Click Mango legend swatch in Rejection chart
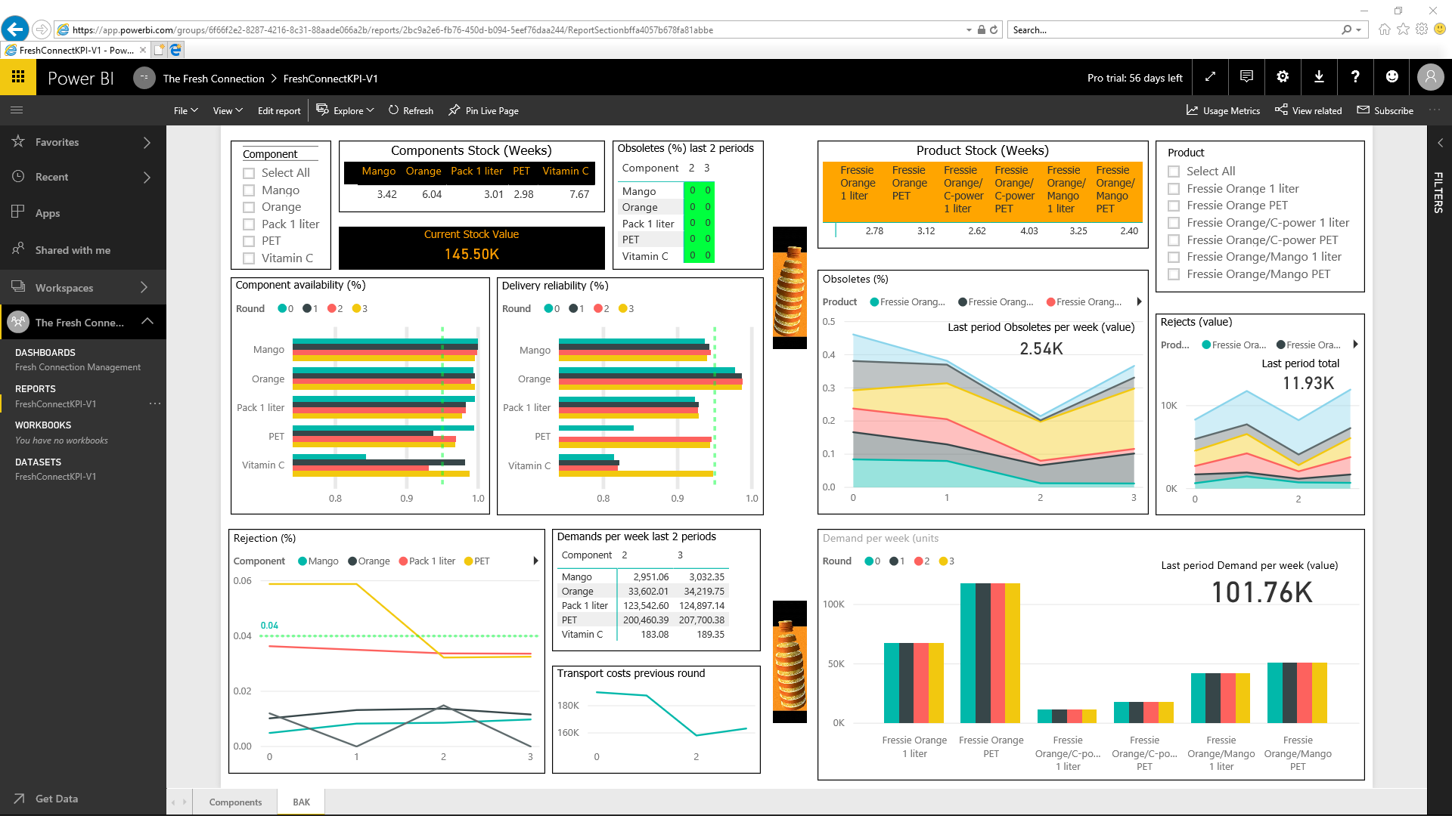This screenshot has width=1452, height=816. (x=302, y=561)
